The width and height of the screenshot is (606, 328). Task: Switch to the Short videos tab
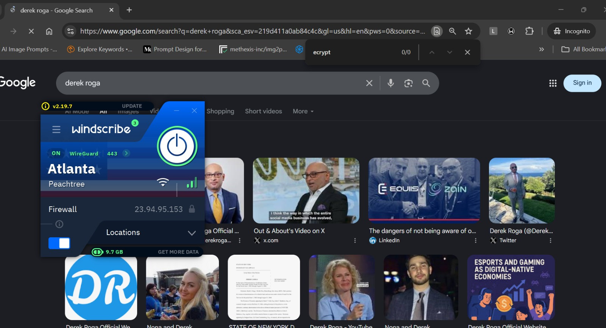click(x=264, y=111)
